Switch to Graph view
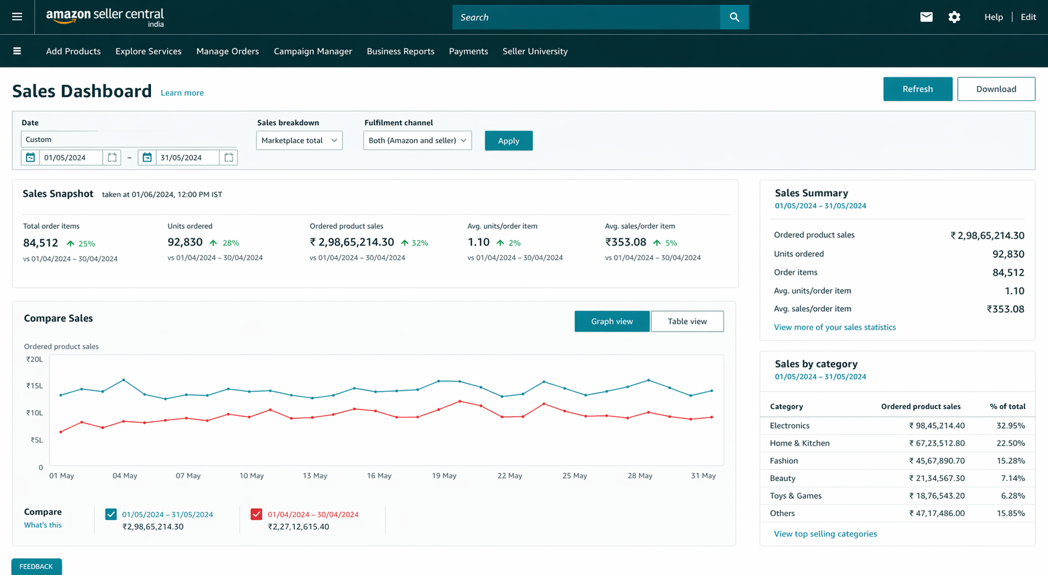 pos(612,321)
